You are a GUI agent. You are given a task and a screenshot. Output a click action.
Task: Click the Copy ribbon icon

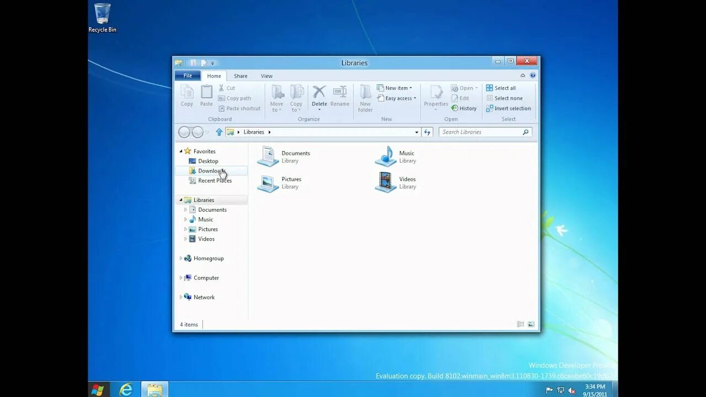(187, 96)
